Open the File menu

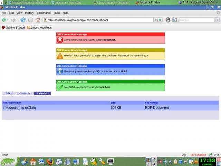point(4,13)
